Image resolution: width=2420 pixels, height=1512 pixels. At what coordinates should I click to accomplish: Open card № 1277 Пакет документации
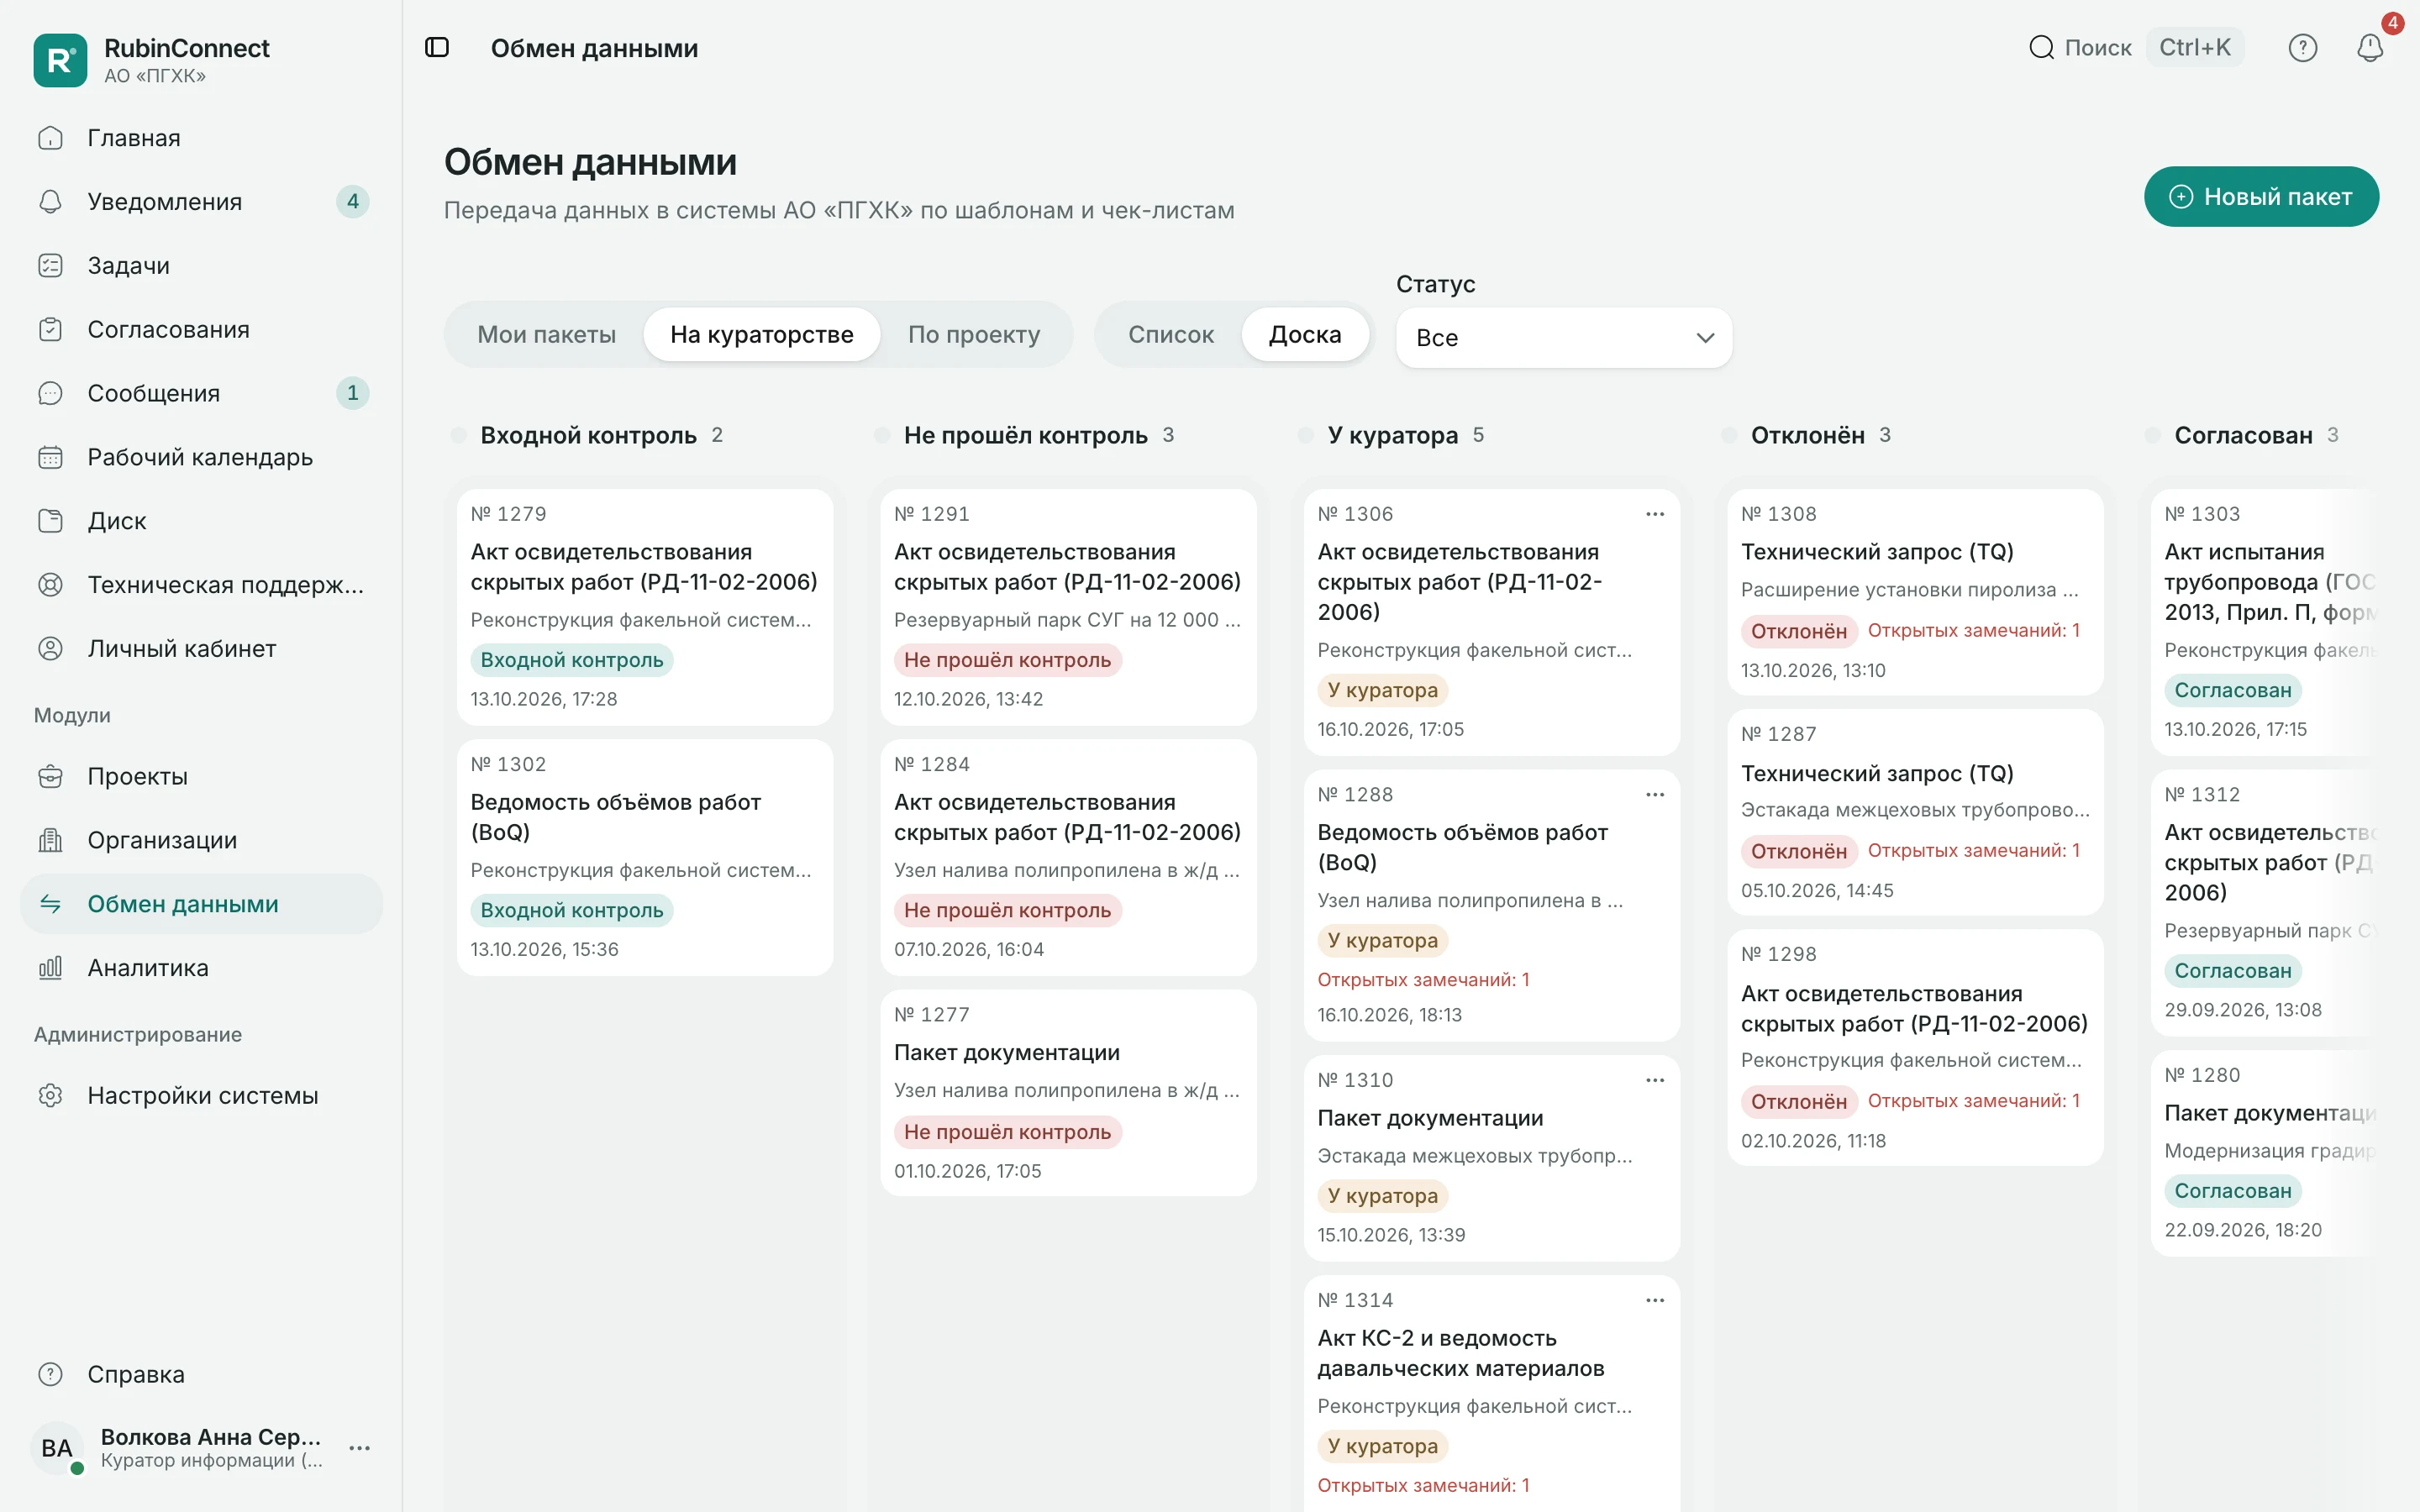[x=1068, y=1093]
